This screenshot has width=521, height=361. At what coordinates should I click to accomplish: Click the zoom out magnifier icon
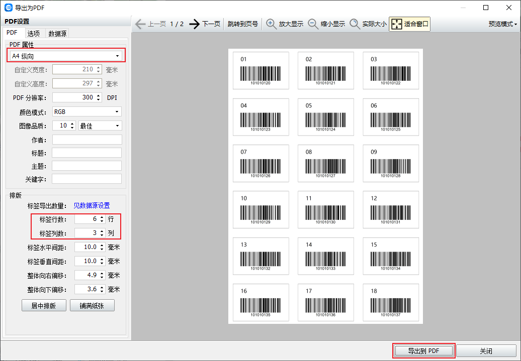(x=313, y=24)
